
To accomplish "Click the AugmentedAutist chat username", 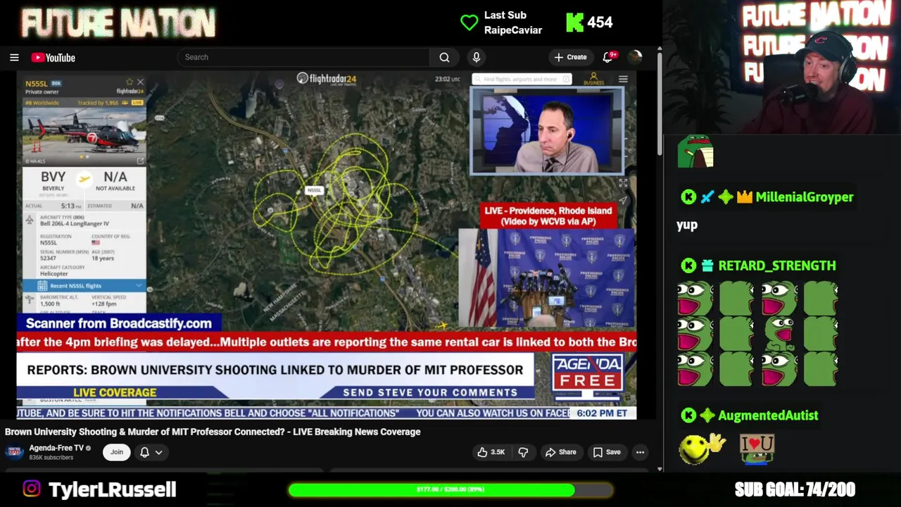I will [x=768, y=415].
